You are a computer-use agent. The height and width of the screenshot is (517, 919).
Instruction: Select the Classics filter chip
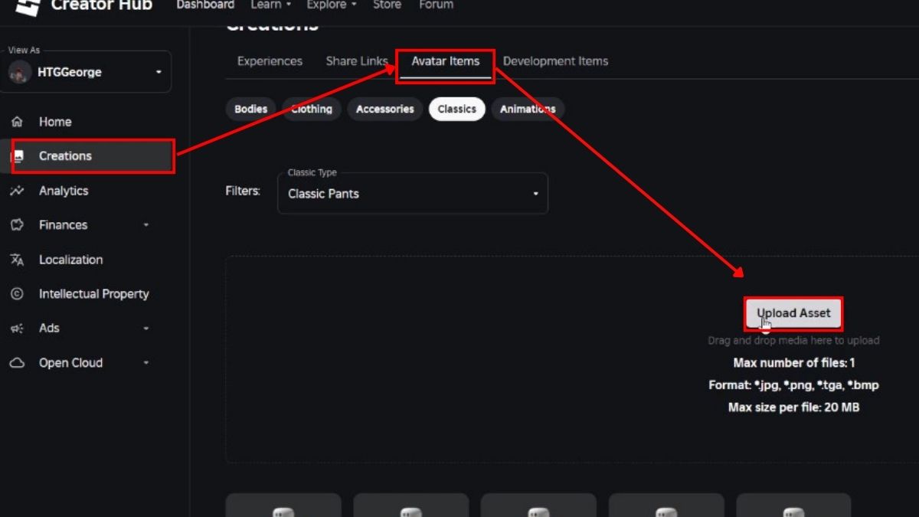click(x=457, y=109)
